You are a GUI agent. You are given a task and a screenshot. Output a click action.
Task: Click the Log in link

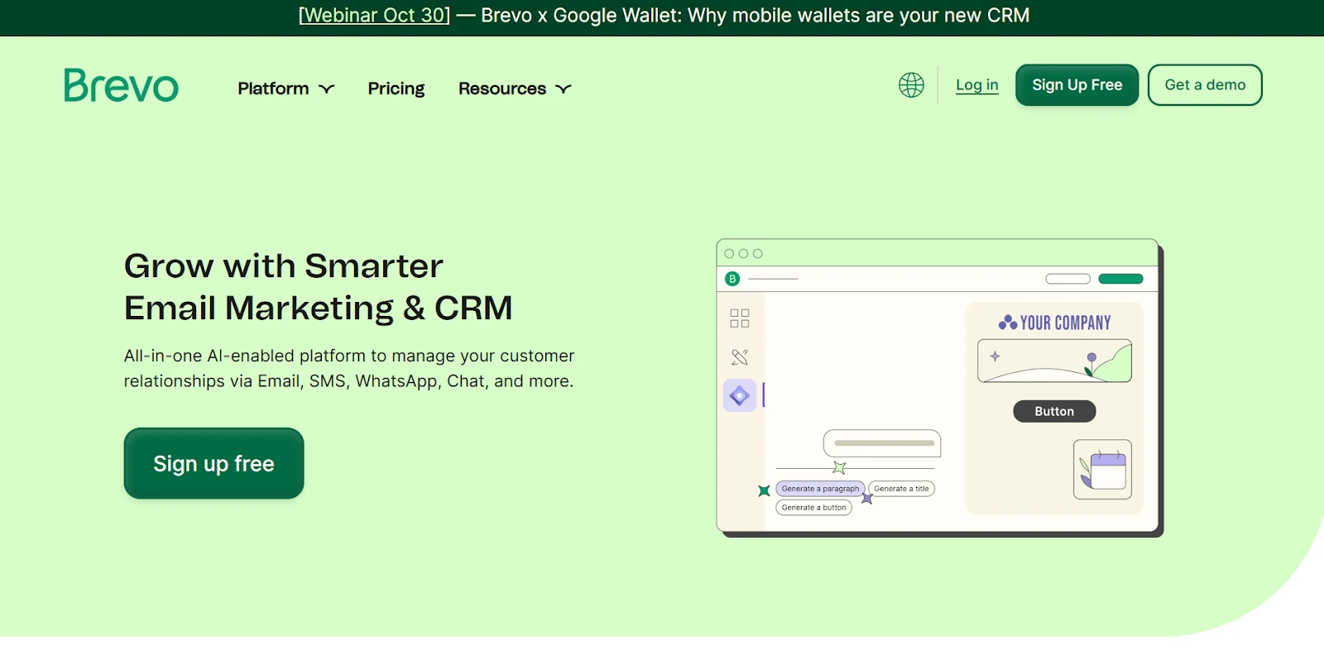976,85
